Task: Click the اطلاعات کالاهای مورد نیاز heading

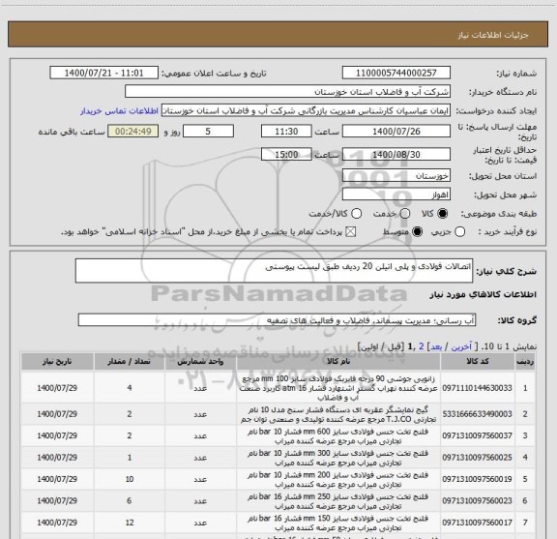Action: pyautogui.click(x=484, y=294)
